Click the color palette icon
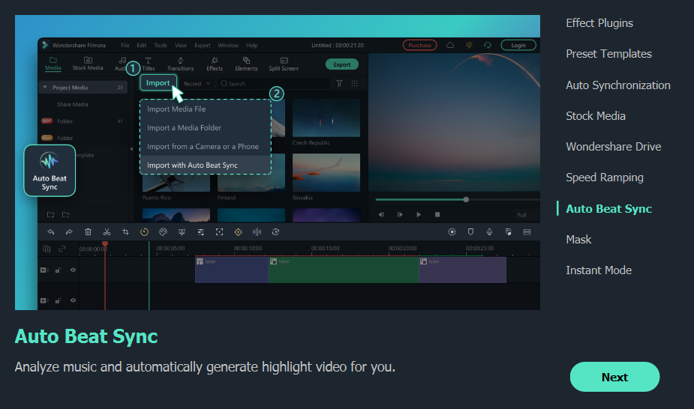This screenshot has width=694, height=409. (163, 232)
